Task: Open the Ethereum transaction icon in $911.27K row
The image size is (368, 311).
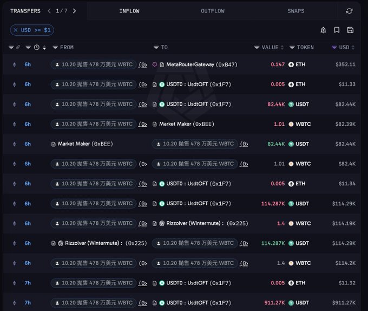Action: (15, 303)
